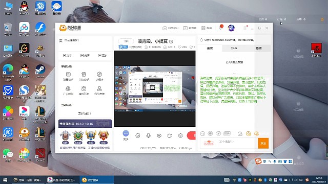Toggle the camera recording icon
Screen dimensions: 328x184
[170, 135]
